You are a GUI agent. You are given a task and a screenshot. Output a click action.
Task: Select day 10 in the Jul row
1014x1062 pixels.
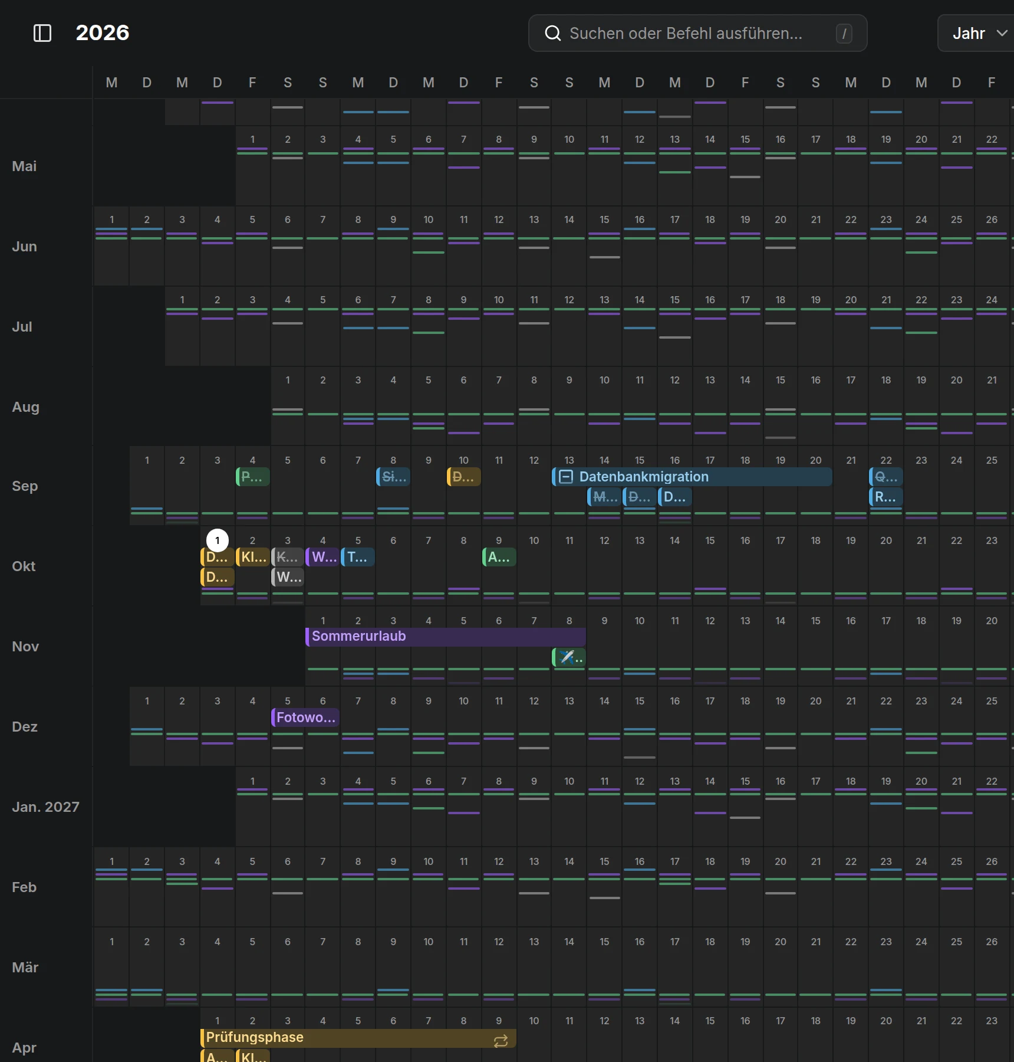pyautogui.click(x=499, y=326)
